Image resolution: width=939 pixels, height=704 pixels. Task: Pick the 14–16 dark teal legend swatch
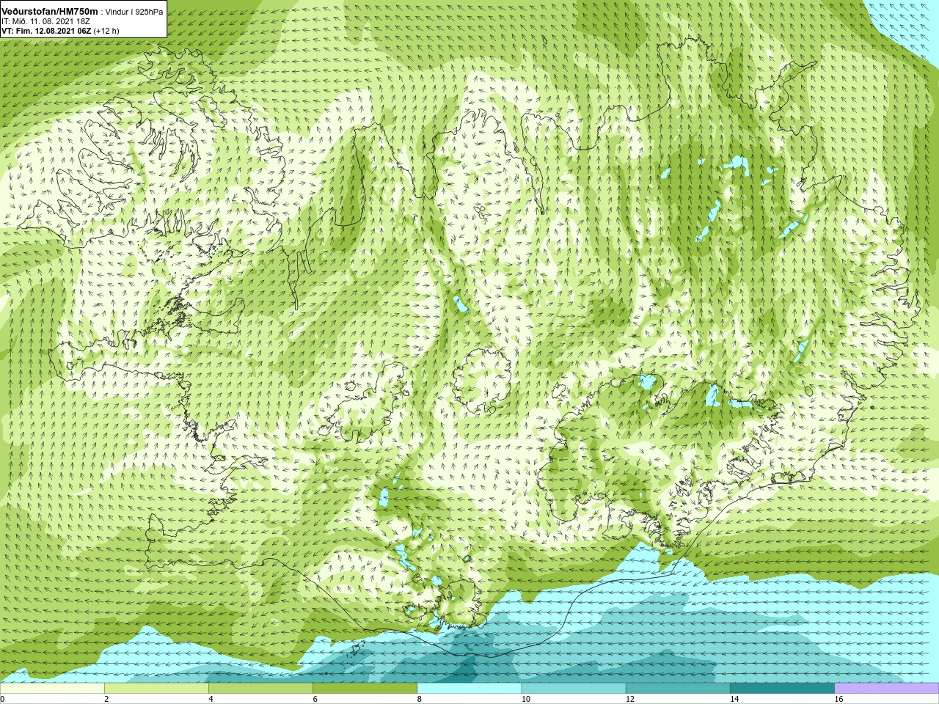(781, 689)
